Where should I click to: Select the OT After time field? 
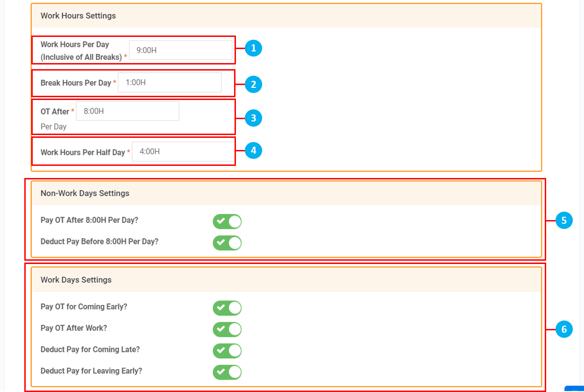(x=128, y=111)
